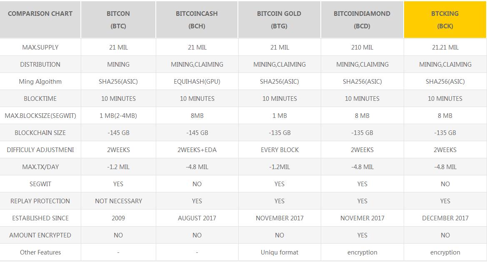This screenshot has height=262, width=487.
Task: Click the 21.21 MIL supply value
Action: click(x=445, y=47)
